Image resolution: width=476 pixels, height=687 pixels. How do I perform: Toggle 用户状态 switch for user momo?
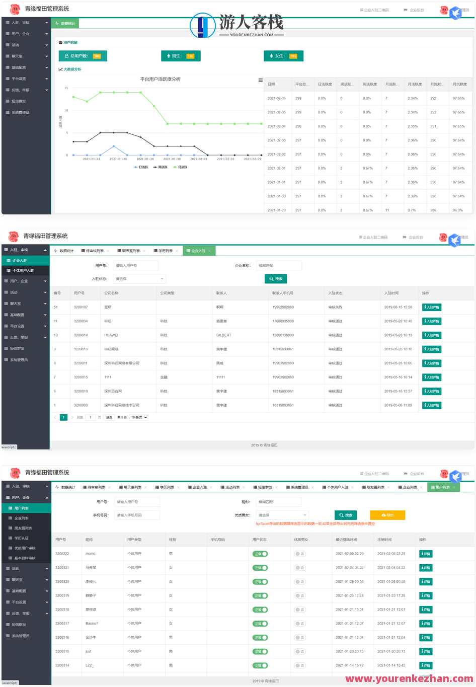pos(260,554)
